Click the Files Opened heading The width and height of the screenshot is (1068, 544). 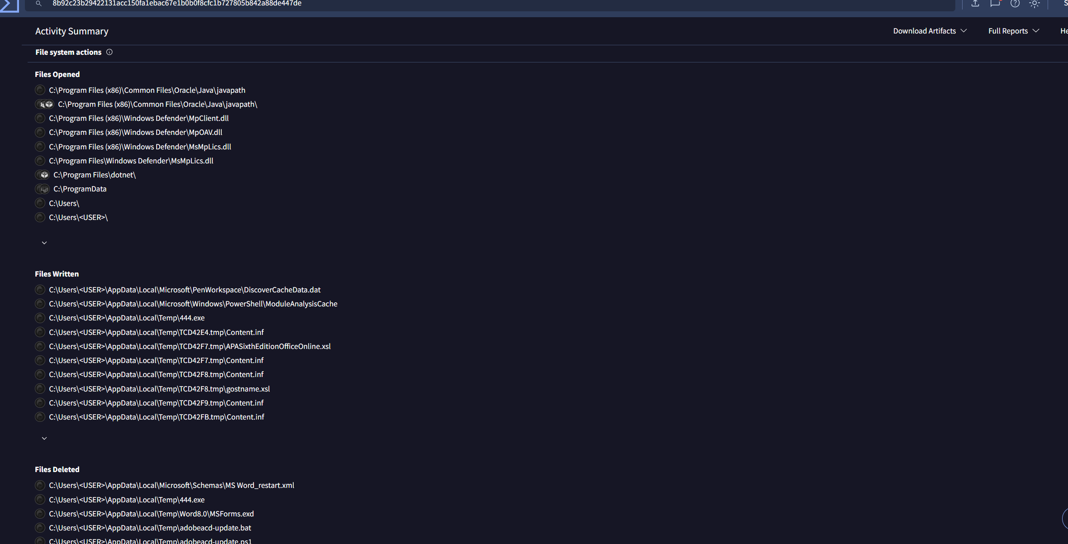(57, 74)
